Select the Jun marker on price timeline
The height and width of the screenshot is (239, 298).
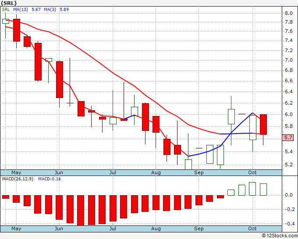[59, 172]
